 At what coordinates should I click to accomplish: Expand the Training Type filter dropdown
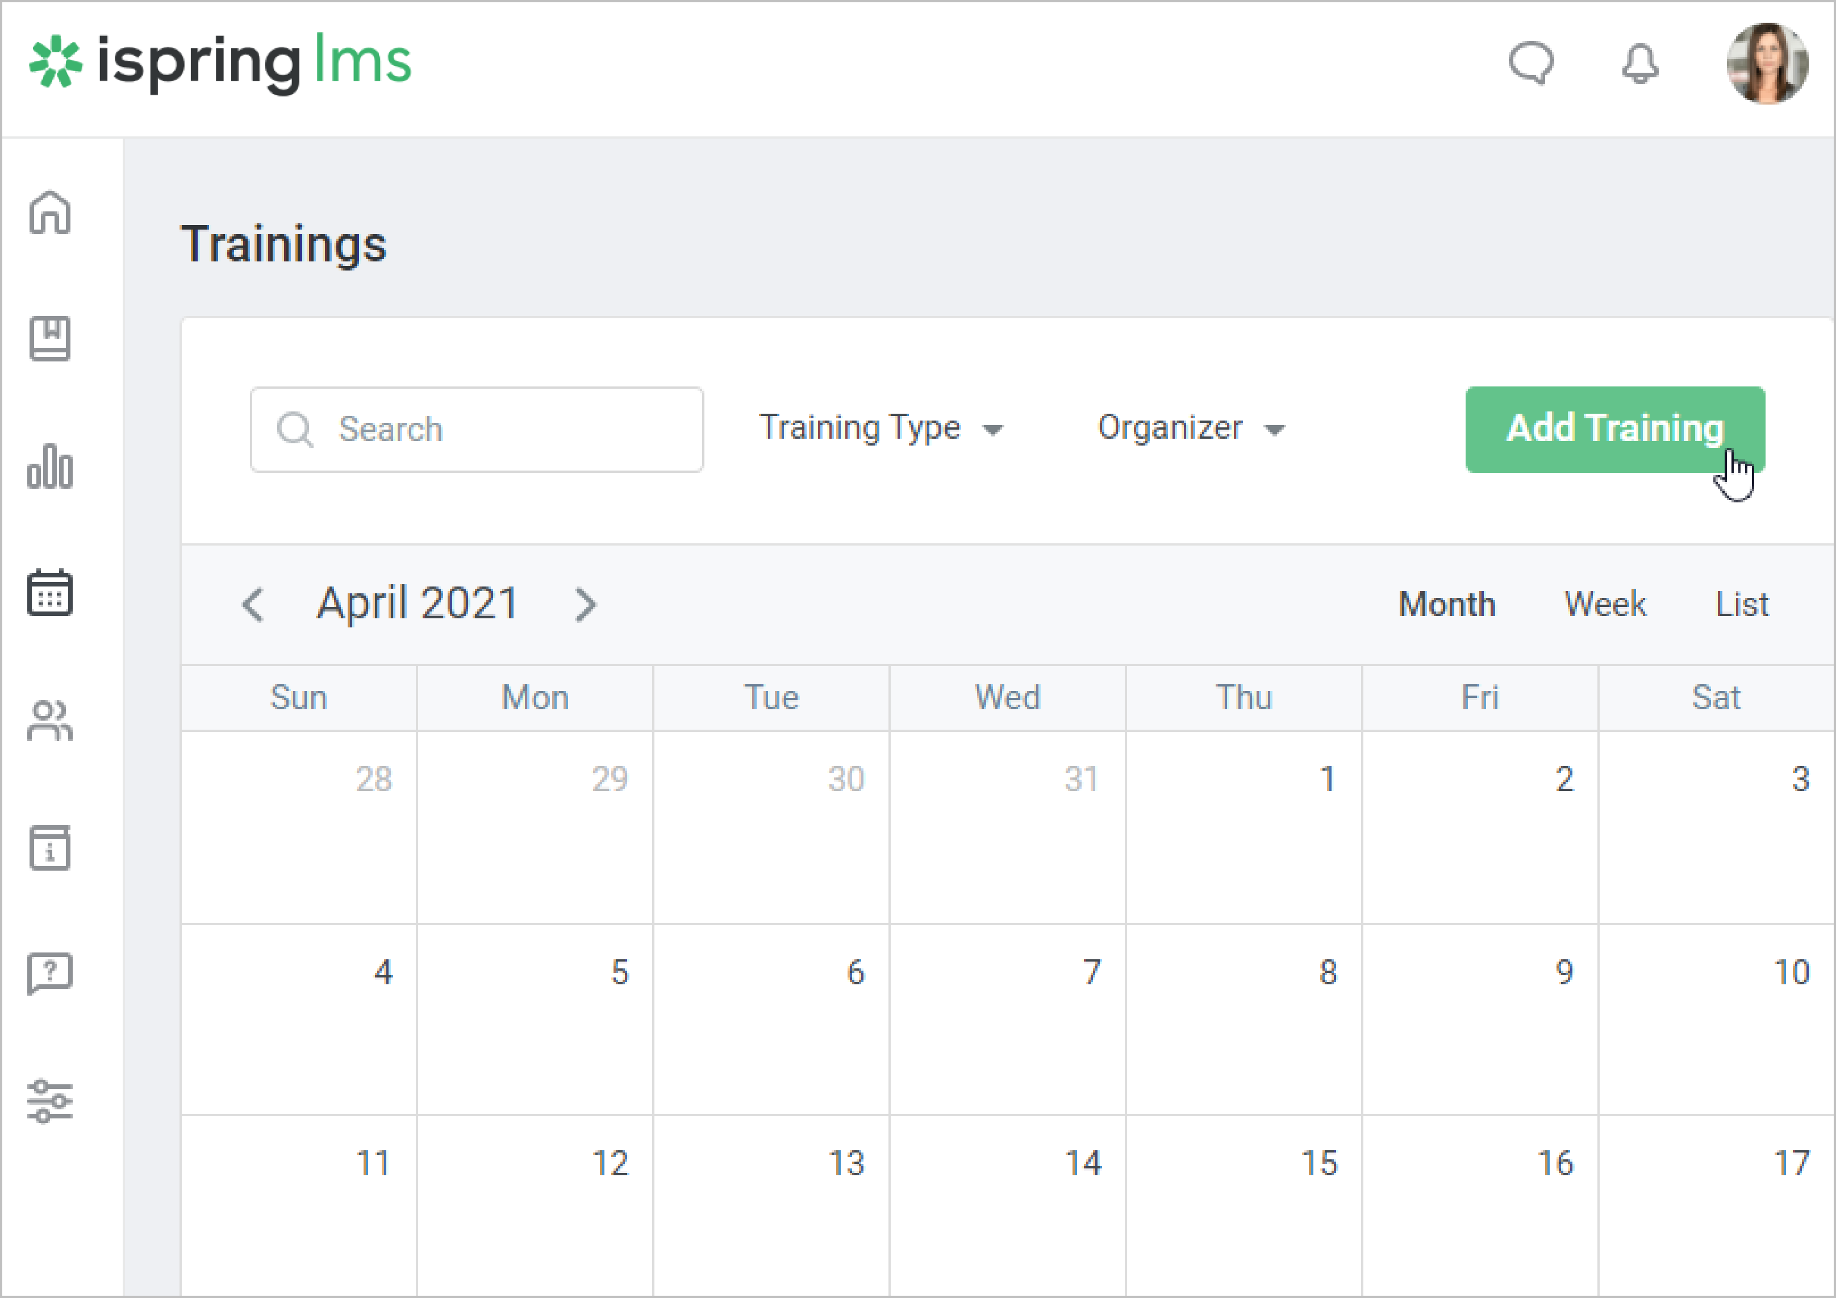pos(881,428)
